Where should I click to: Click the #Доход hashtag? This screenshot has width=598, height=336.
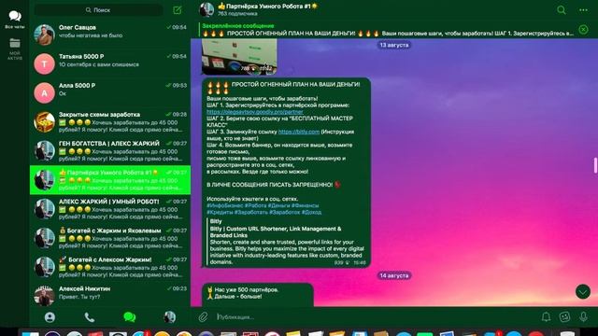coord(311,212)
